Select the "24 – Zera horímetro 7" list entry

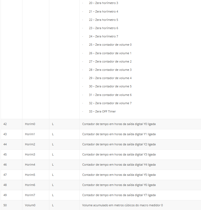click(103, 36)
